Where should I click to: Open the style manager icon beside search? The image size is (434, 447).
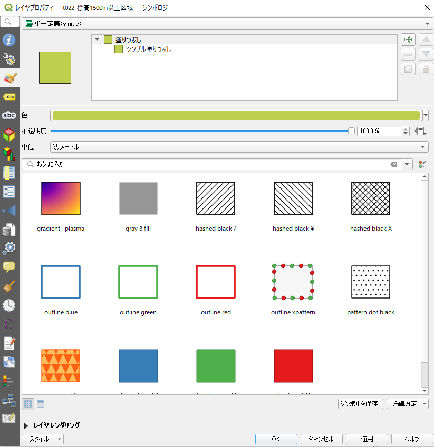pyautogui.click(x=421, y=164)
